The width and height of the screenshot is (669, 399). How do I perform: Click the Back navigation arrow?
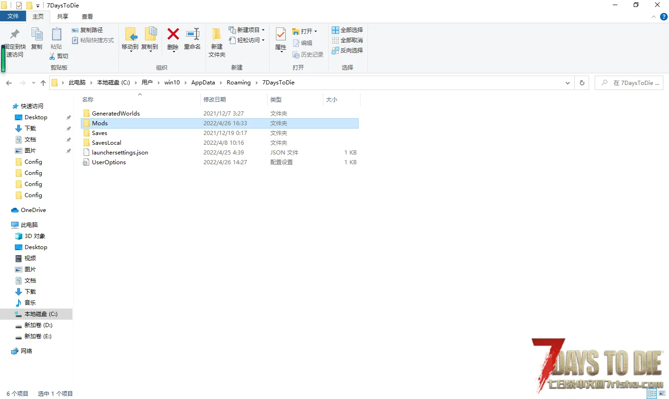9,83
